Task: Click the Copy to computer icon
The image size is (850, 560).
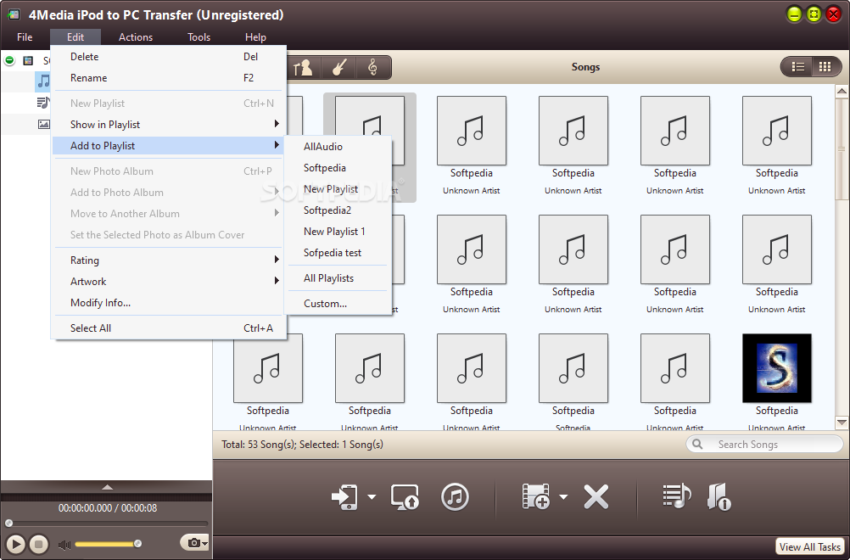Action: point(405,496)
